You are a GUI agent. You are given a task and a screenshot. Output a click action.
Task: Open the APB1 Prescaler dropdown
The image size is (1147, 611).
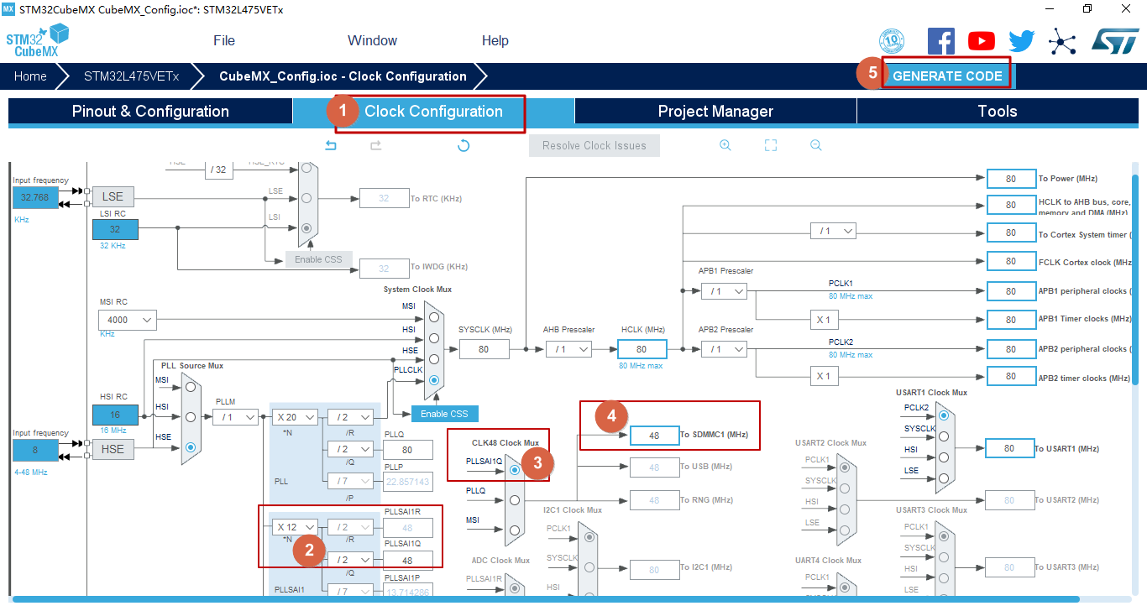[x=725, y=290]
